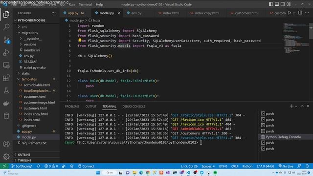
Task: Toggle secondary sidebar layout button
Action: (283, 4)
